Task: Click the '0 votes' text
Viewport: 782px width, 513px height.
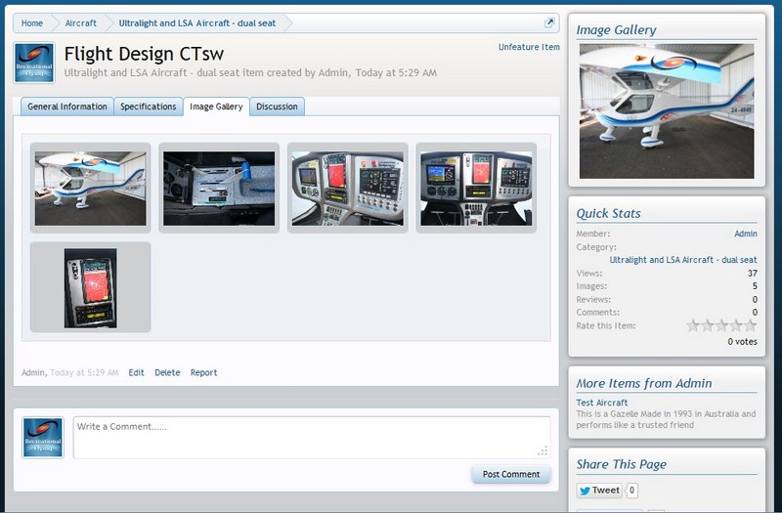Action: tap(742, 341)
